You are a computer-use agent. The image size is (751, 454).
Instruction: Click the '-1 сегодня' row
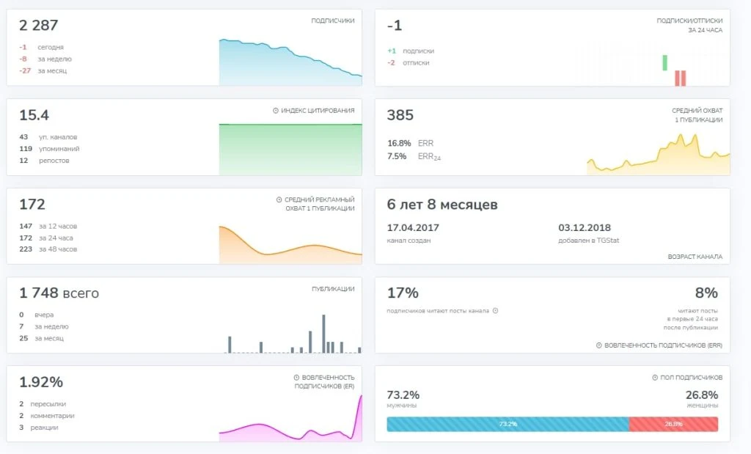click(x=41, y=48)
